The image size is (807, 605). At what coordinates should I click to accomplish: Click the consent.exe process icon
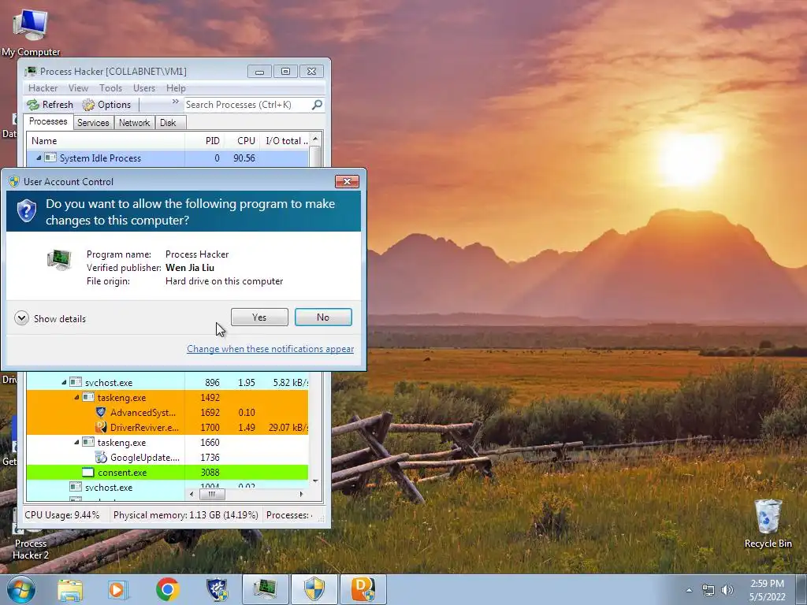[88, 472]
